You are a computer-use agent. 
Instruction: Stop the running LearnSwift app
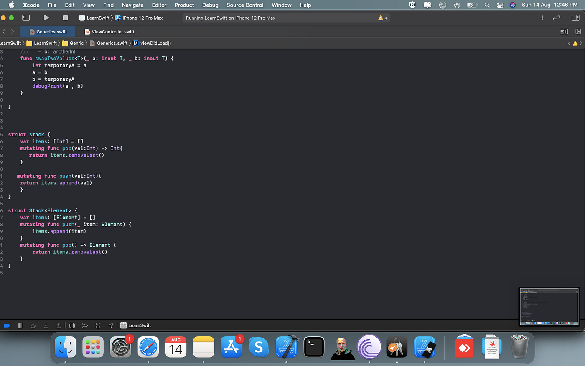point(65,18)
